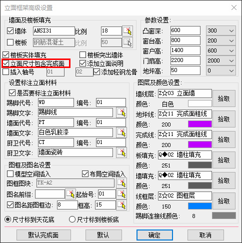This screenshot has width=242, height=243.
Task: Toggle 立面尺寸包含完成面 checkbox
Action: click(6, 63)
